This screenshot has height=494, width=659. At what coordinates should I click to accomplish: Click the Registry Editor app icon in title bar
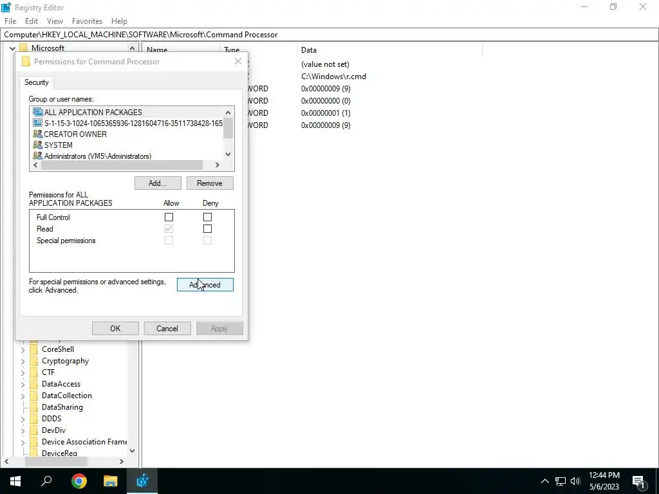[x=6, y=7]
